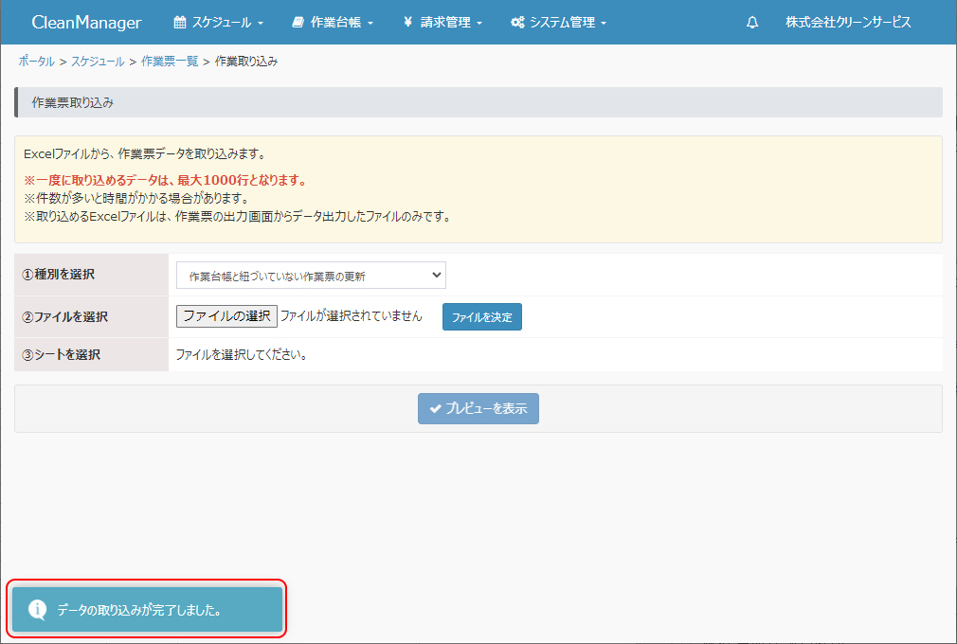Open the 株式会社クリーンサービス account menu
This screenshot has width=957, height=644.
pyautogui.click(x=847, y=23)
